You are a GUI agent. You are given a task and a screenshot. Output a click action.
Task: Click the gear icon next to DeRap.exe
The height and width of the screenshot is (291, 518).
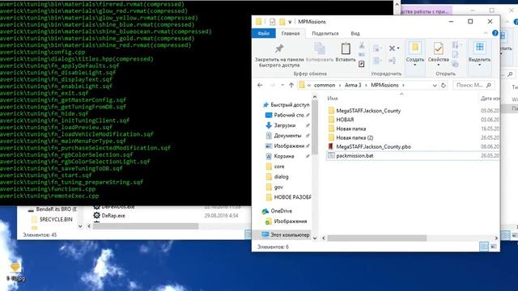click(x=96, y=216)
